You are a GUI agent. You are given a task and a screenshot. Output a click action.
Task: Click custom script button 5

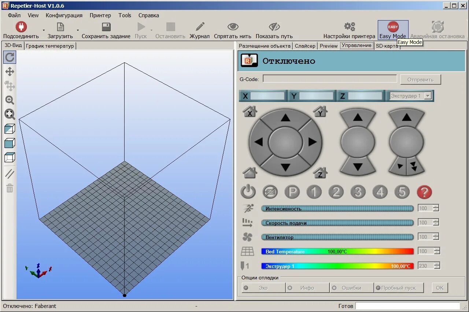pos(402,192)
